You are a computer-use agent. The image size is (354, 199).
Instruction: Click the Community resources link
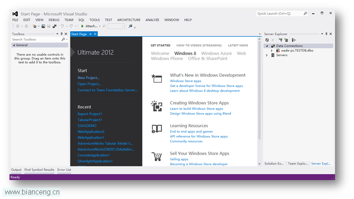click(x=186, y=141)
